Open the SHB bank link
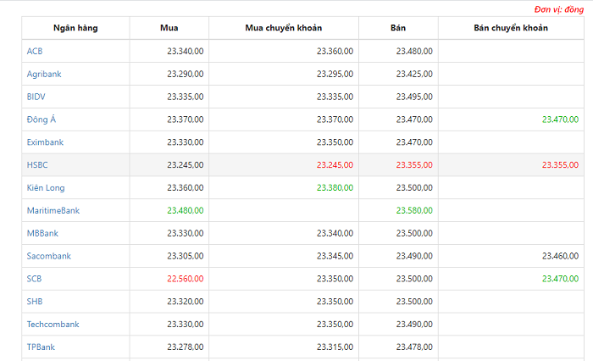 coord(35,301)
